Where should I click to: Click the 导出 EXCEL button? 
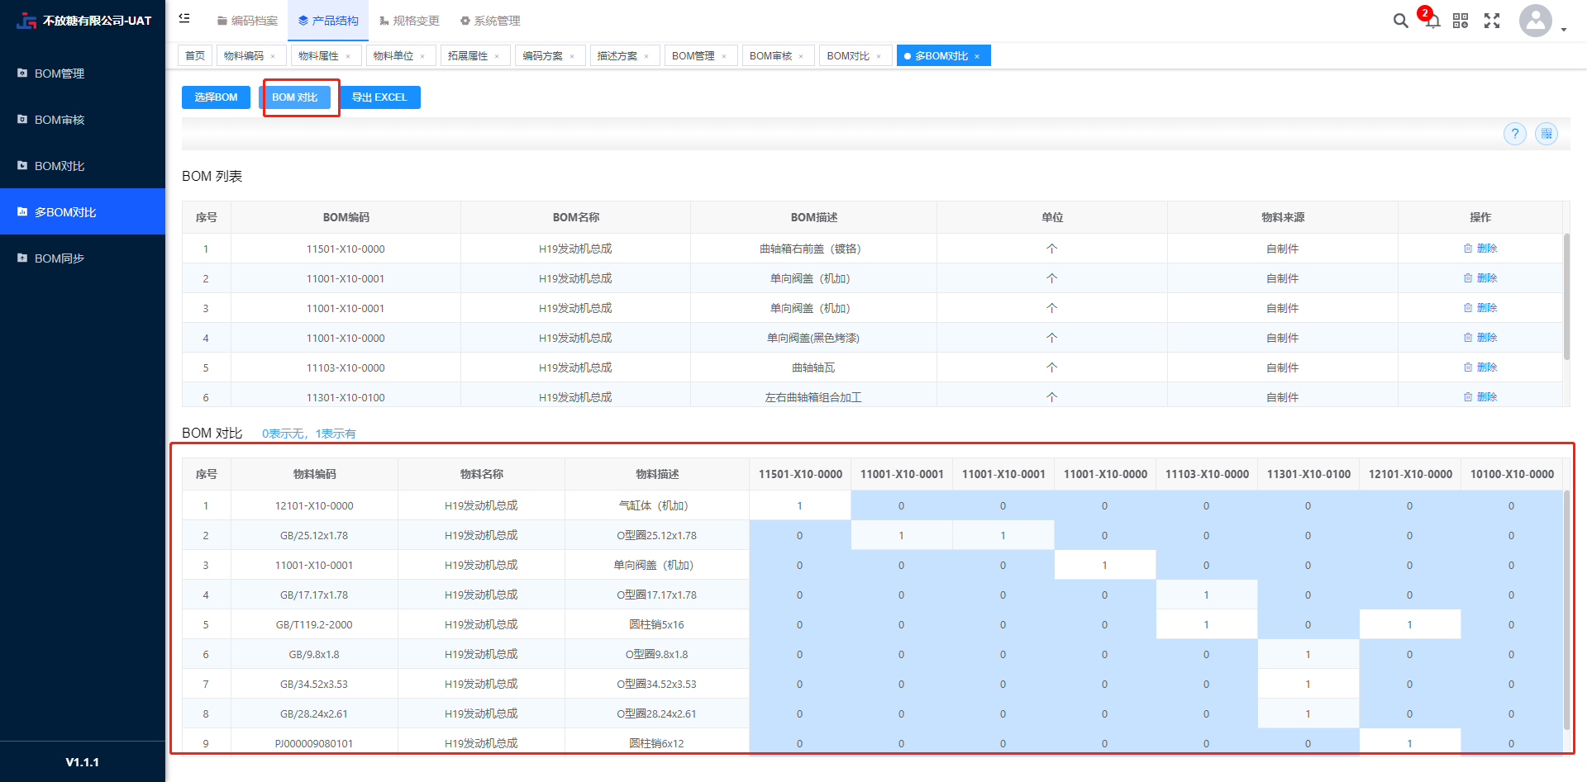point(379,97)
